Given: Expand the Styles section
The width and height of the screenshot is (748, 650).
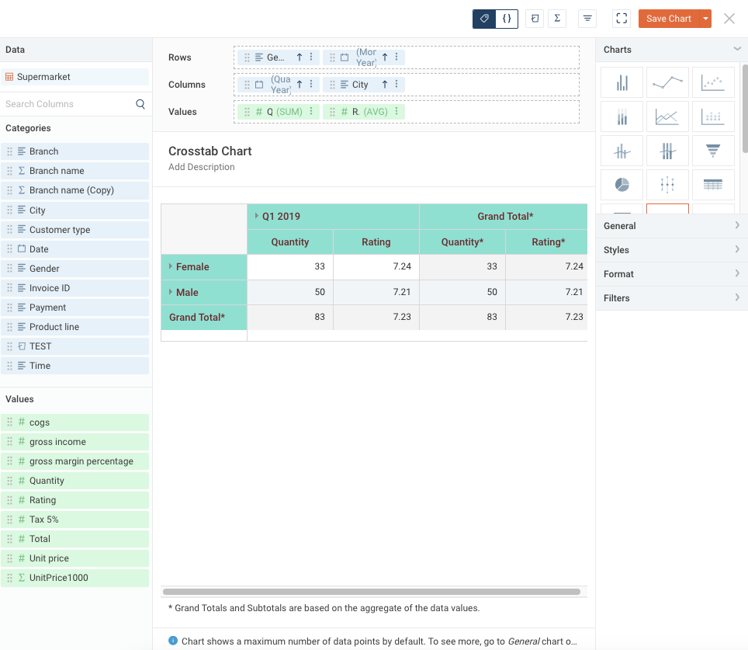Looking at the screenshot, I should (672, 250).
